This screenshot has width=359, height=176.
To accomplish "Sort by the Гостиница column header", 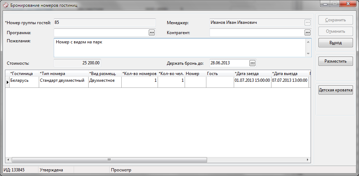I will click(22, 74).
